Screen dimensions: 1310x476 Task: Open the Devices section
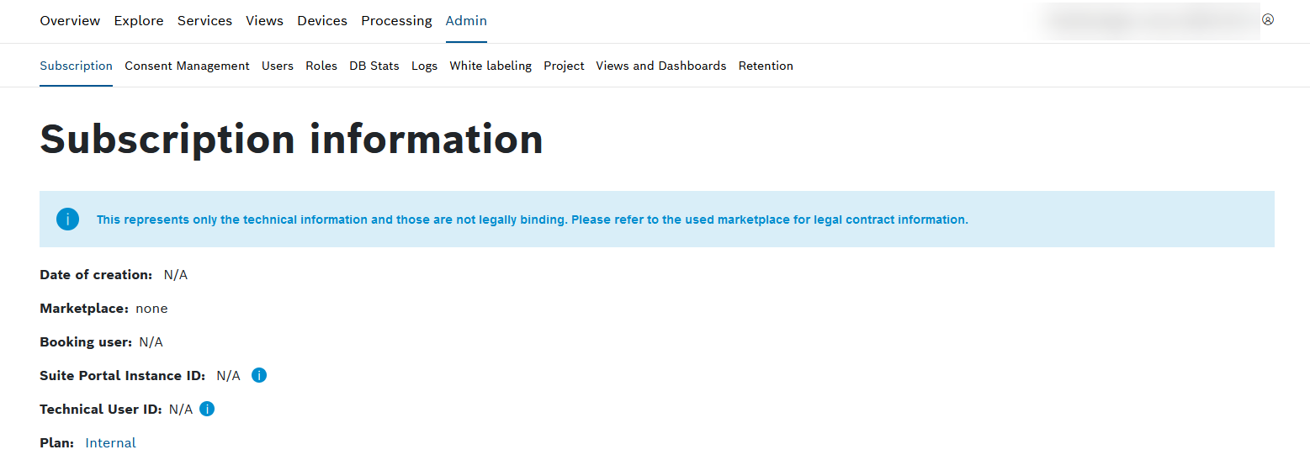point(321,21)
